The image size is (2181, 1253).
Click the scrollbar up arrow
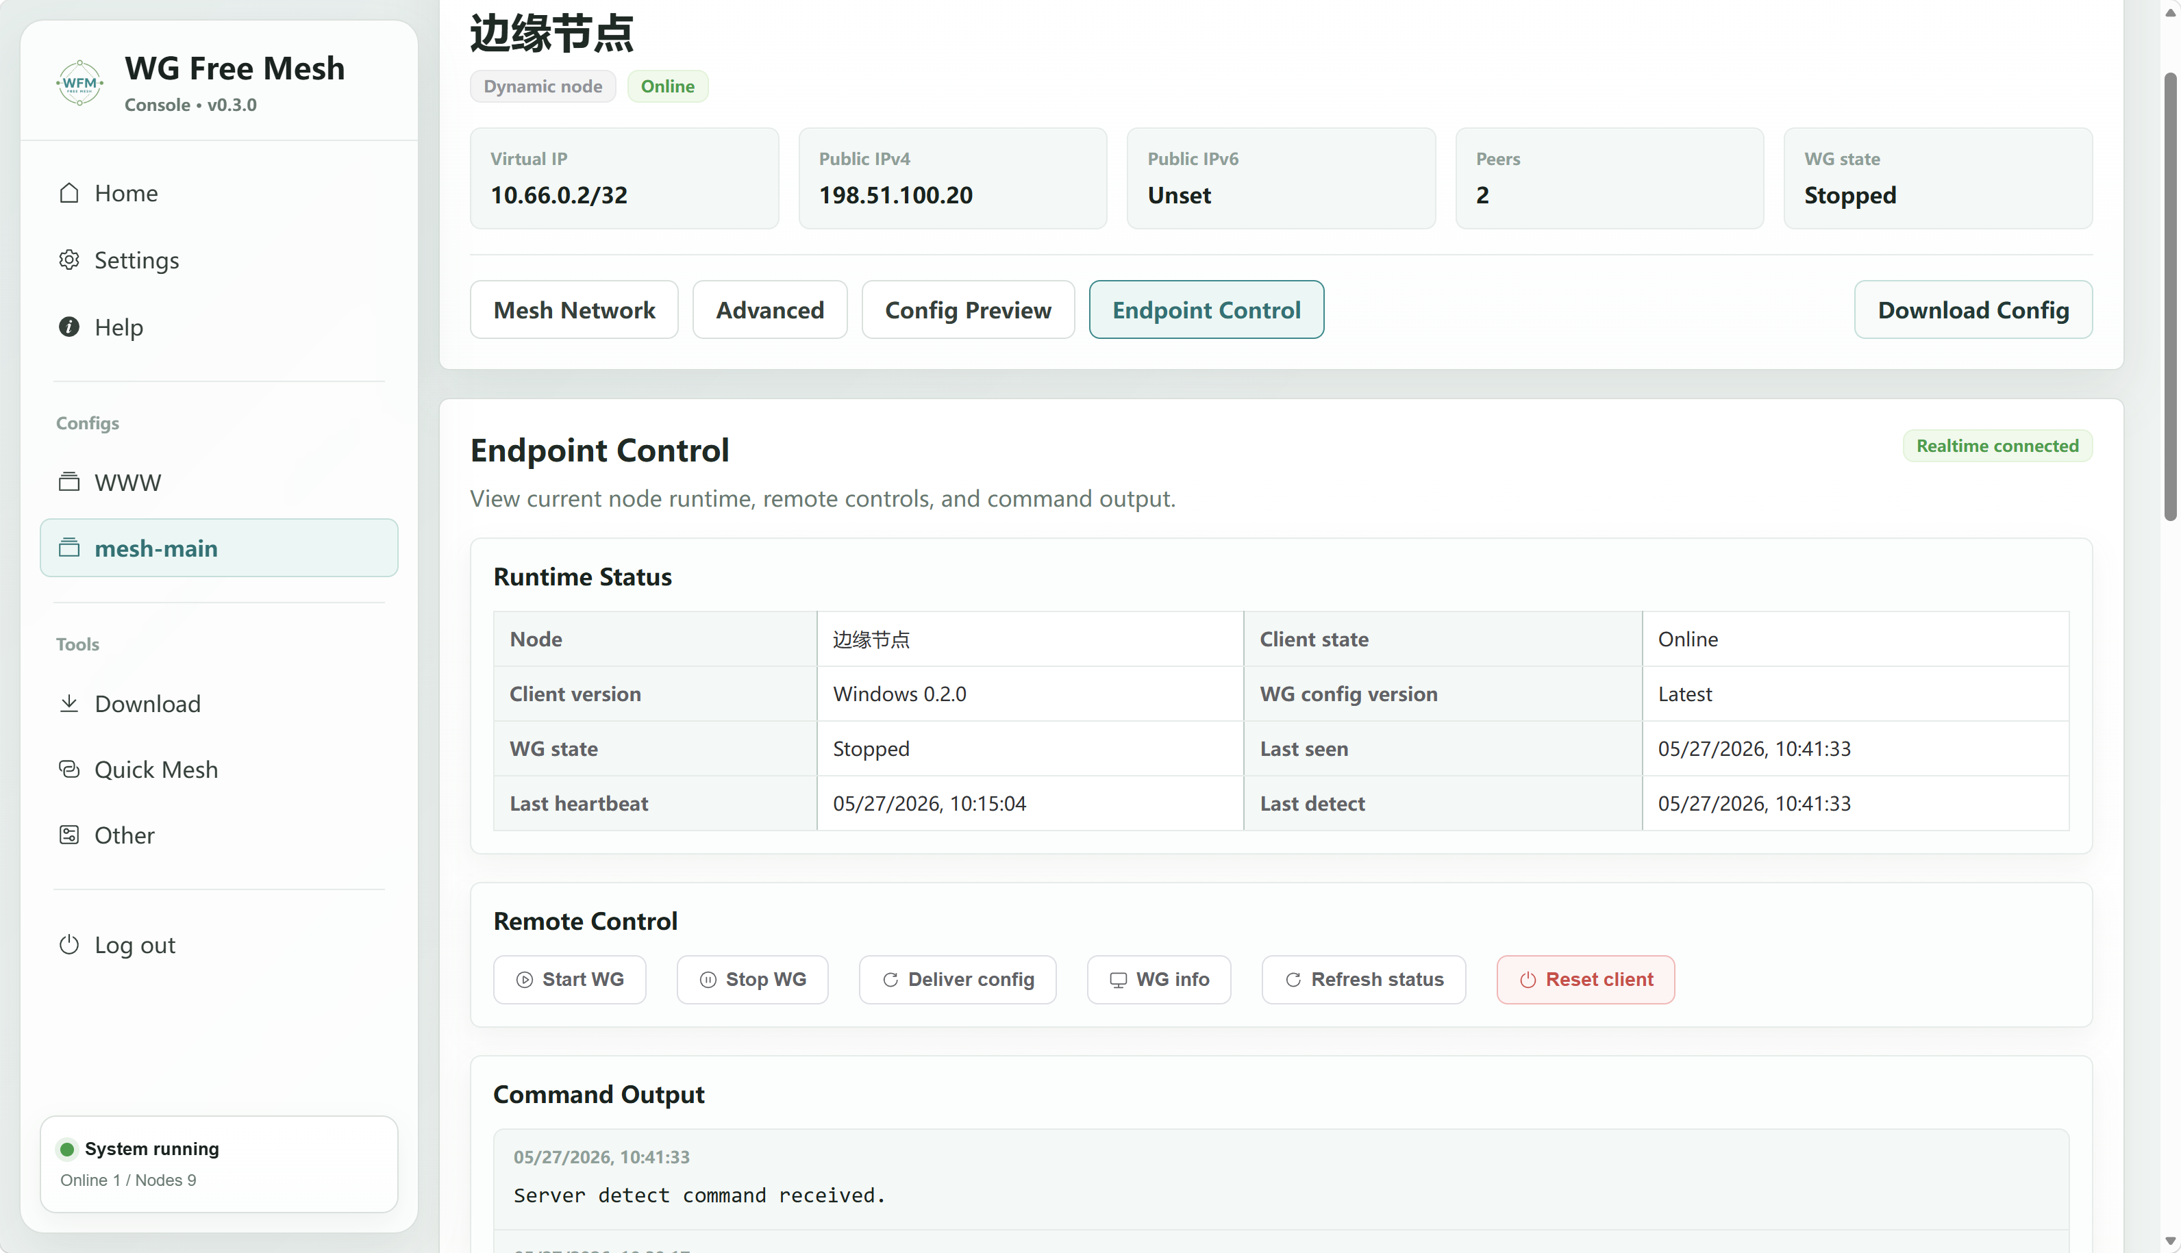point(2170,12)
